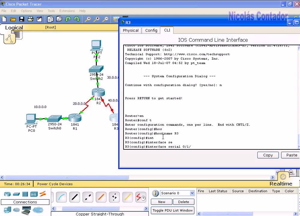
Task: Click the Redo green arrow icon
Action: pos(77,19)
